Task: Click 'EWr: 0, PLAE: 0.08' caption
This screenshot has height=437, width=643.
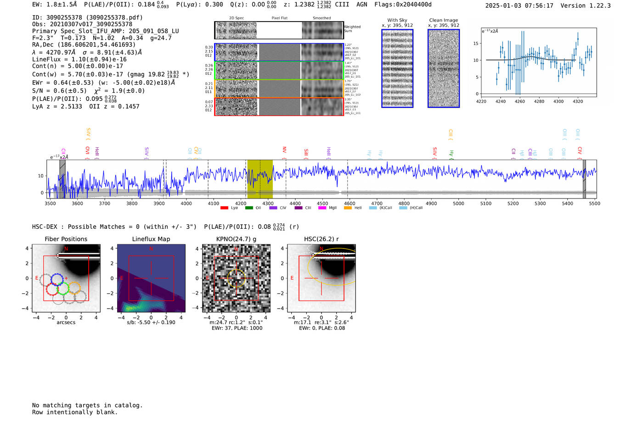Action: click(x=322, y=328)
